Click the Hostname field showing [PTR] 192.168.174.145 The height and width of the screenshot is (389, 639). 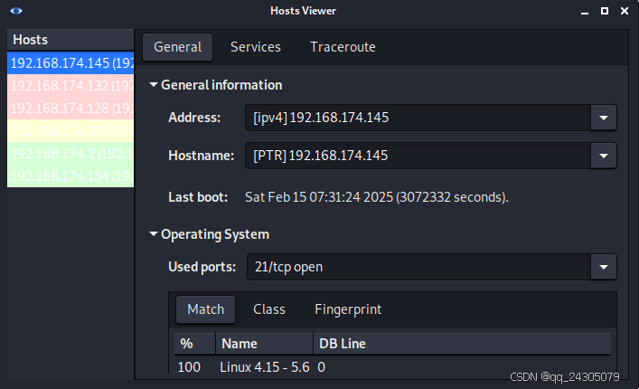(x=418, y=156)
